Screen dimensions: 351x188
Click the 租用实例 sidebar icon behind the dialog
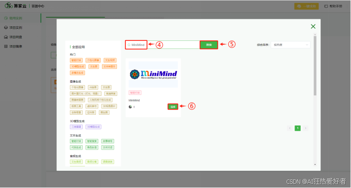coord(6,18)
